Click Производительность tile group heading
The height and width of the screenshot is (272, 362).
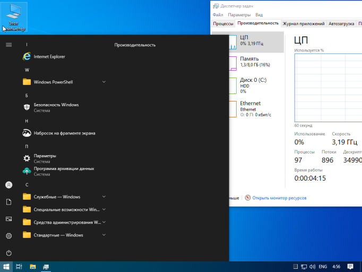(x=135, y=45)
